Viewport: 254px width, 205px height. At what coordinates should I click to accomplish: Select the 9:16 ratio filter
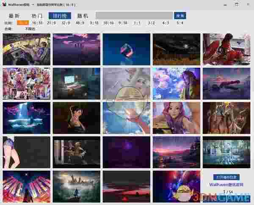click(x=94, y=23)
